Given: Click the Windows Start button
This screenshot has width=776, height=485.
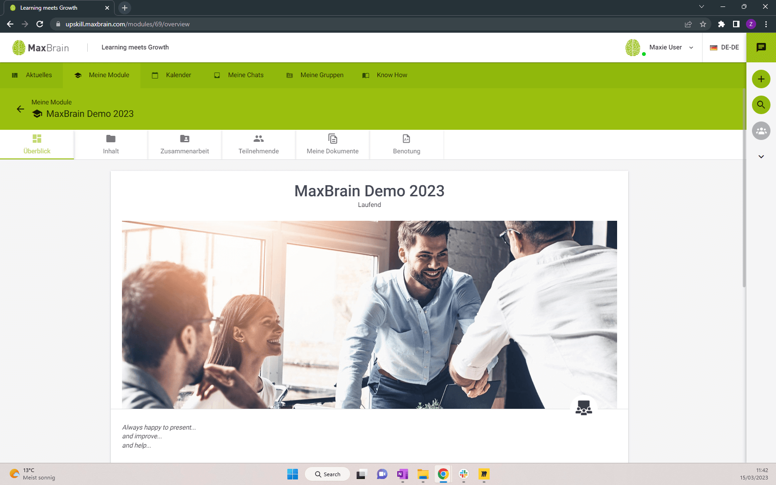Looking at the screenshot, I should coord(293,474).
